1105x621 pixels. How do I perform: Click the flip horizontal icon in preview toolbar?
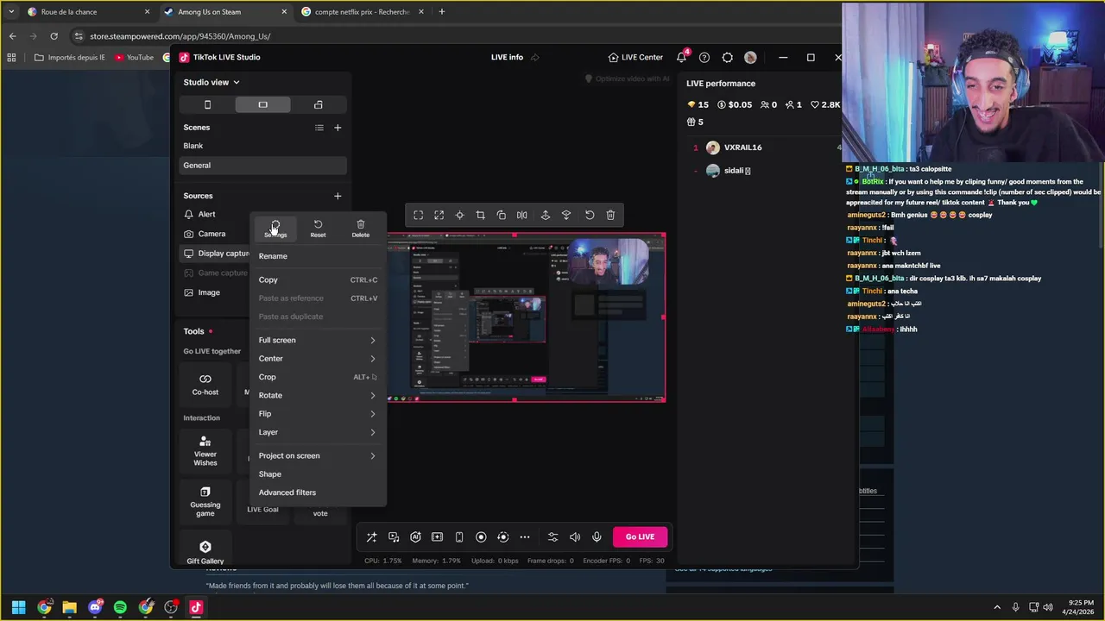pos(521,215)
